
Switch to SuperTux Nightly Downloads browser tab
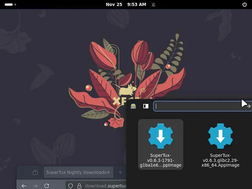pyautogui.click(x=76, y=172)
